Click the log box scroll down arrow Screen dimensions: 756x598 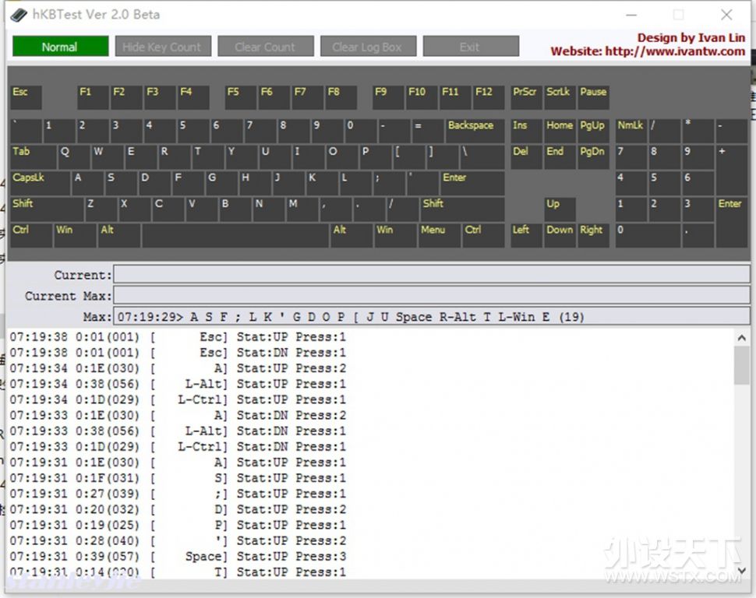point(742,571)
